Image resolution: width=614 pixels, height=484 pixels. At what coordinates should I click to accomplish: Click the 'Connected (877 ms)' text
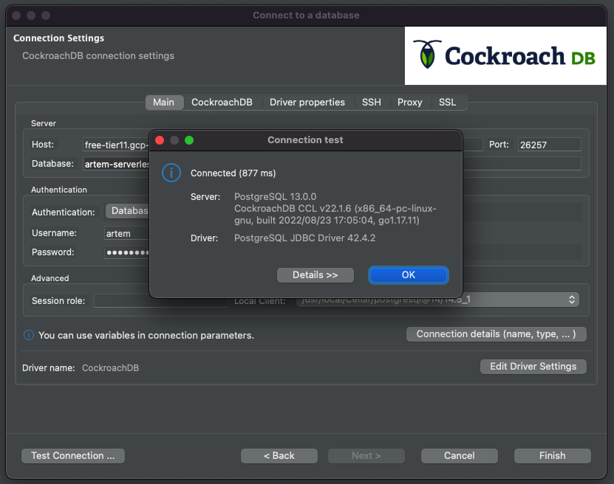233,173
